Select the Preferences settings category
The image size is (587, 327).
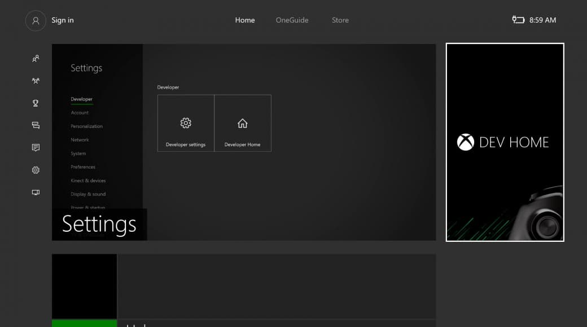click(x=83, y=167)
